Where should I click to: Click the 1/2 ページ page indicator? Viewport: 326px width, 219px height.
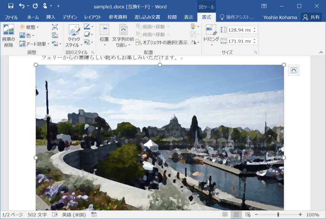(x=12, y=215)
